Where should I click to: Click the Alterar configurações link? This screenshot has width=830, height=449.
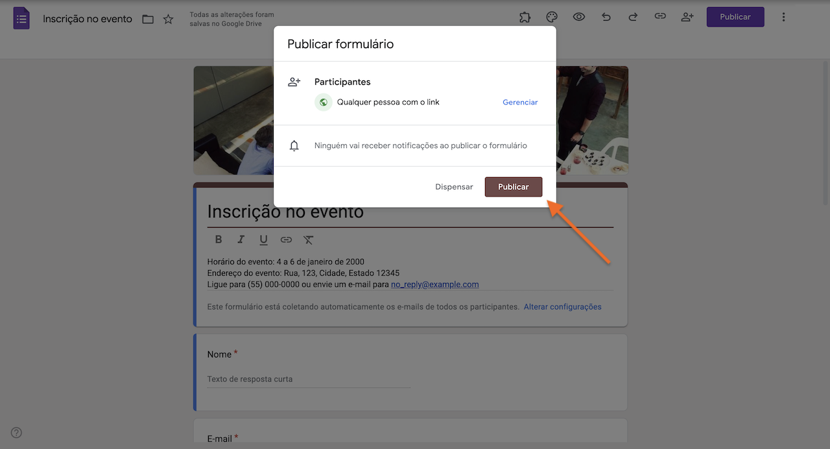(x=562, y=307)
